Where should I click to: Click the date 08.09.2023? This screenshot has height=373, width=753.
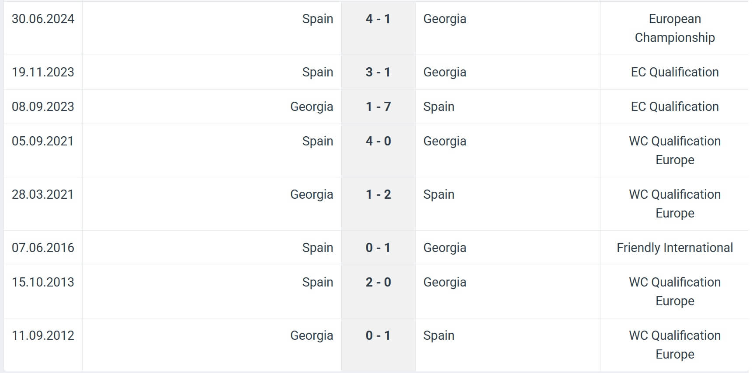43,107
